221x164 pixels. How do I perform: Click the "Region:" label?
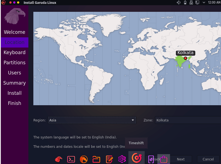point(39,120)
